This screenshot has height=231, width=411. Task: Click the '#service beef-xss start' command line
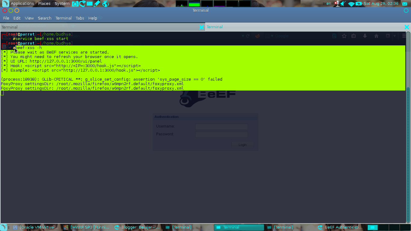tap(40, 38)
